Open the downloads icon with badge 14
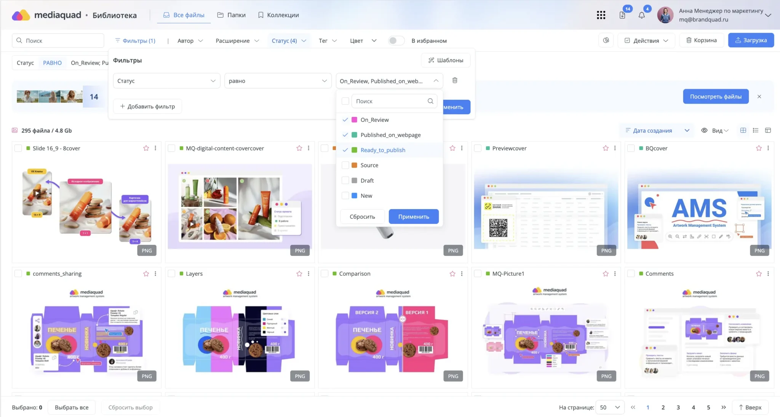780x417 pixels. click(622, 15)
